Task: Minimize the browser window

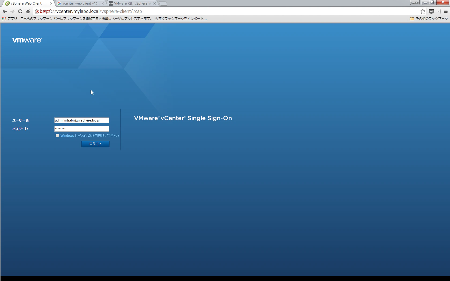Action: pos(425,2)
